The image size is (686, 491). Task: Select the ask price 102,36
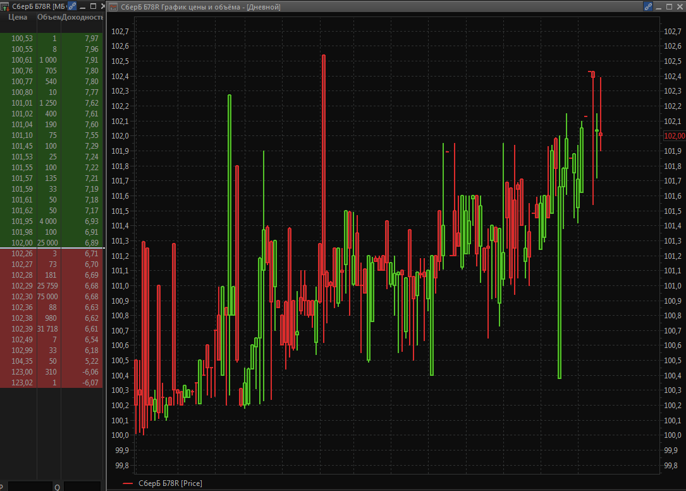pyautogui.click(x=22, y=308)
